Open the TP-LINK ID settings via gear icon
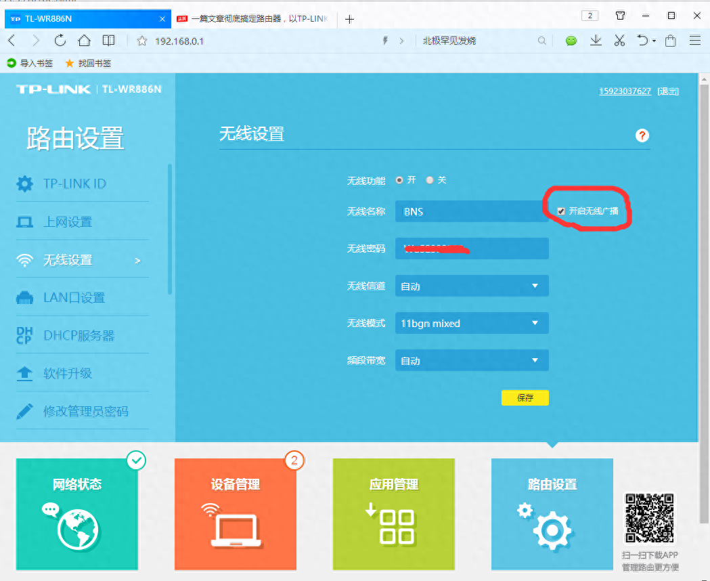The width and height of the screenshot is (710, 581). (25, 183)
